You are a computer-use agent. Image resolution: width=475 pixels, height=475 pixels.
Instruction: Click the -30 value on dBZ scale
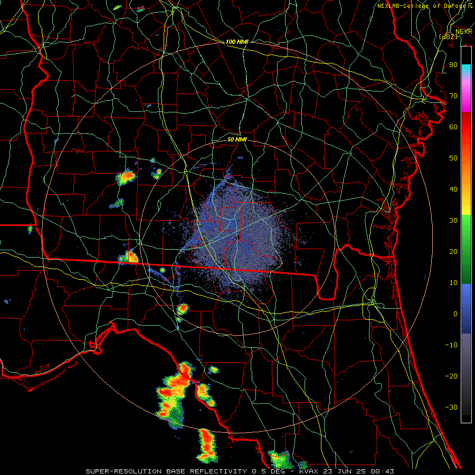(x=451, y=407)
